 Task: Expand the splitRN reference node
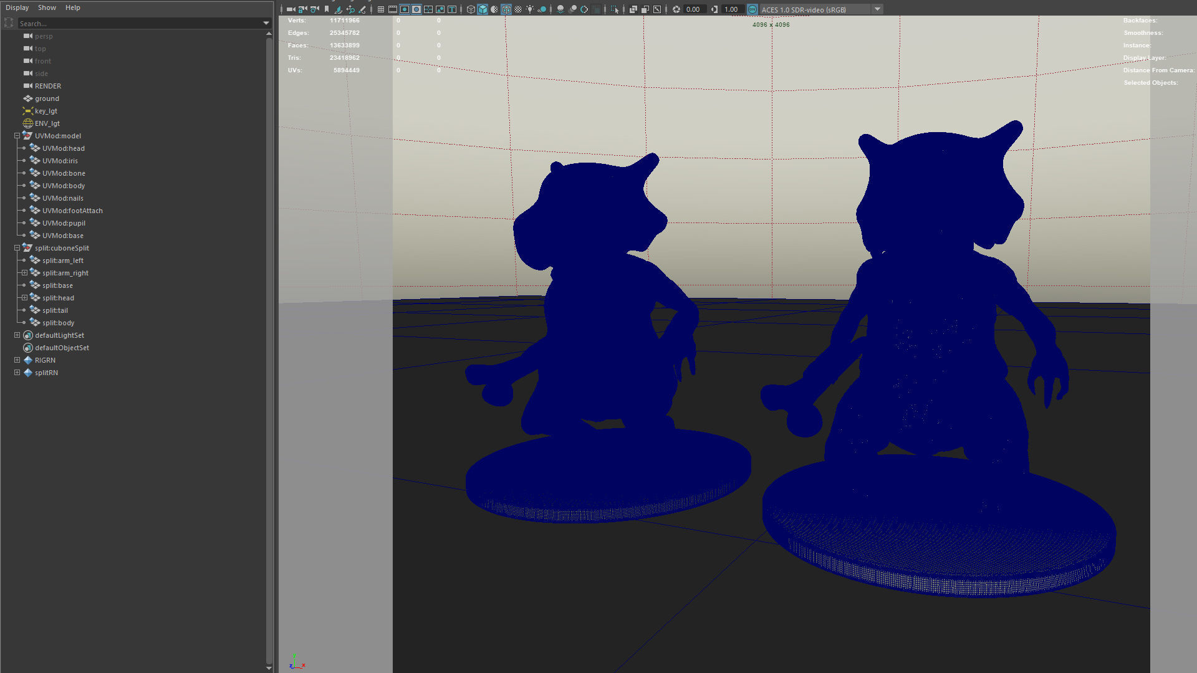17,373
